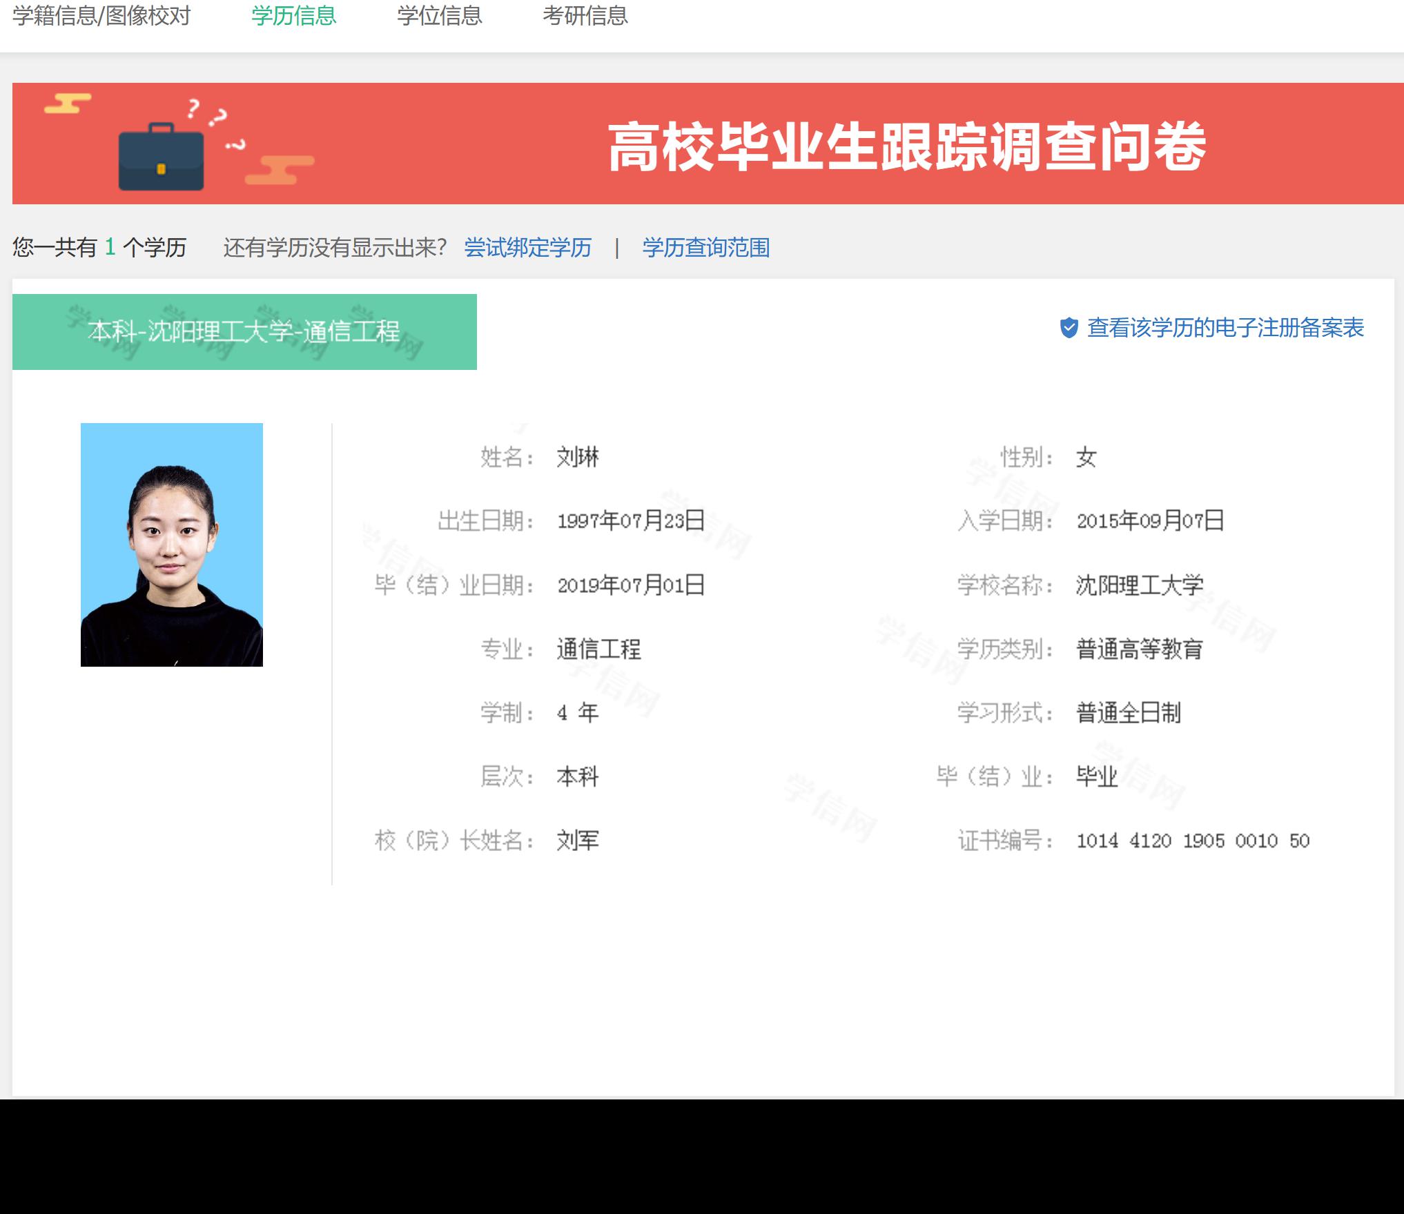
Task: Switch to the 学历信息 tab
Action: (293, 16)
